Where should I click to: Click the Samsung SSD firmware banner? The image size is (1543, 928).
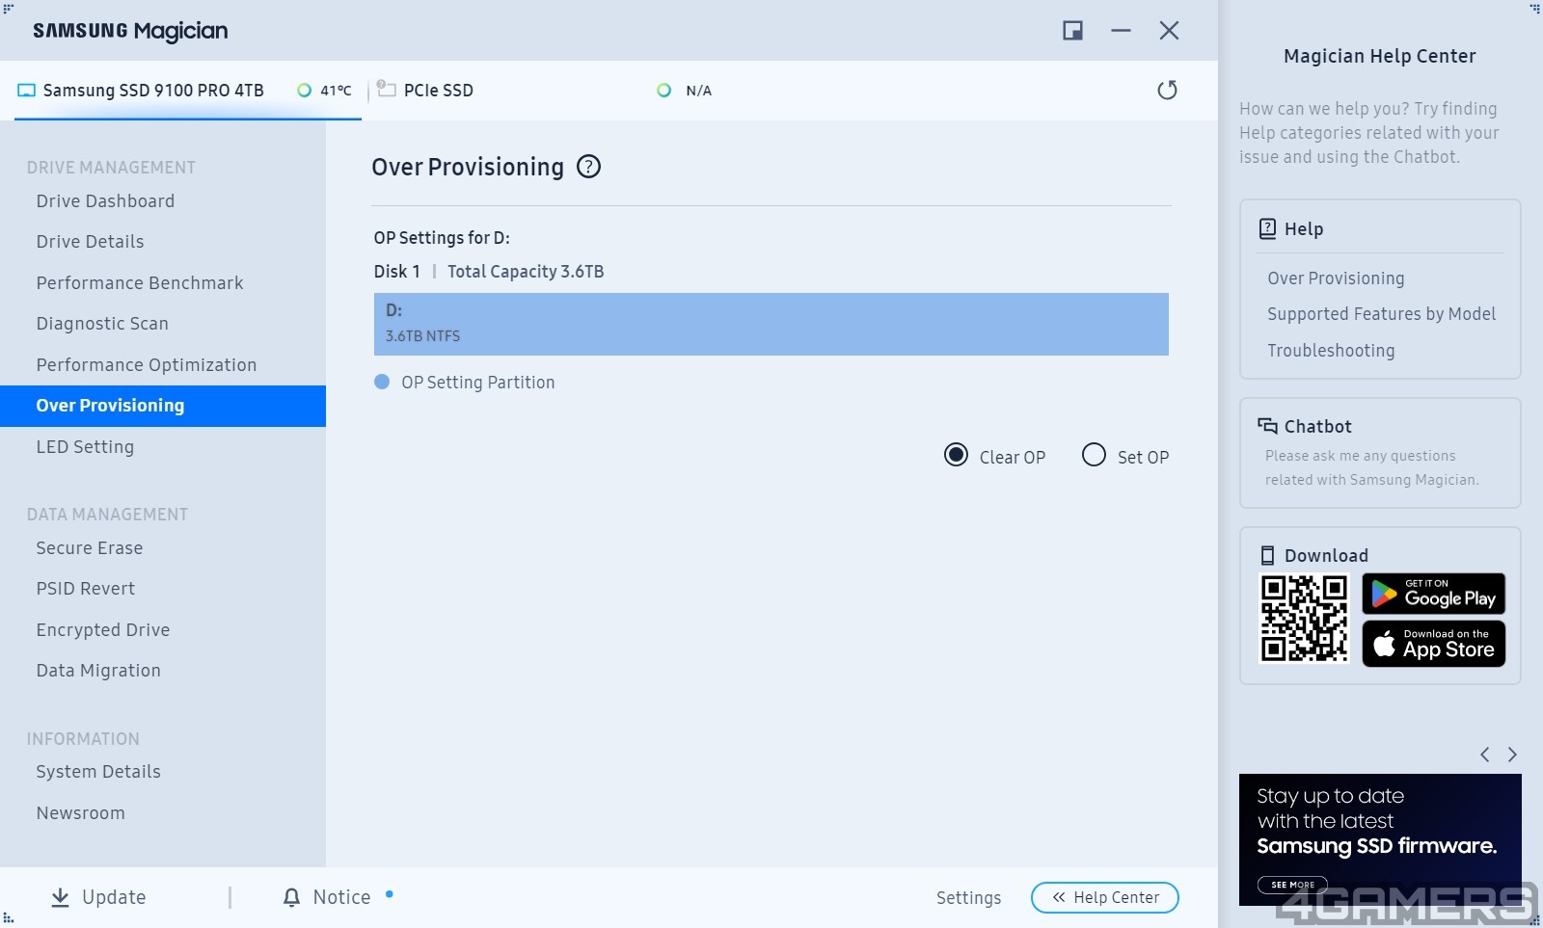[x=1380, y=839]
